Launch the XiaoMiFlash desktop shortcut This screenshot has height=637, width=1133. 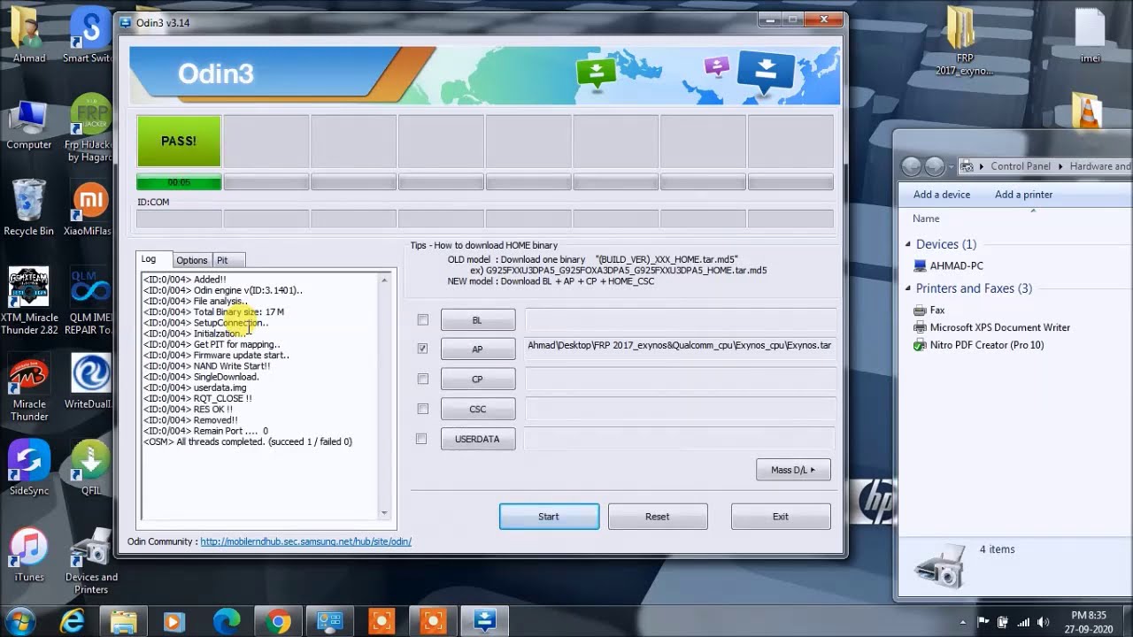(x=89, y=210)
